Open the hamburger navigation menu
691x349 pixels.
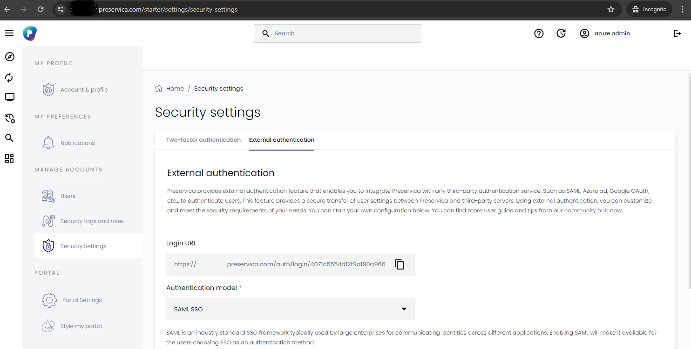click(x=9, y=33)
